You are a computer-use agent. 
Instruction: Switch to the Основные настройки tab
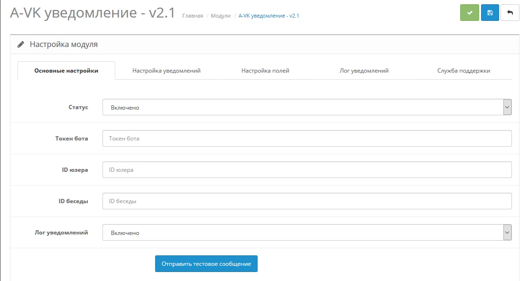(66, 71)
